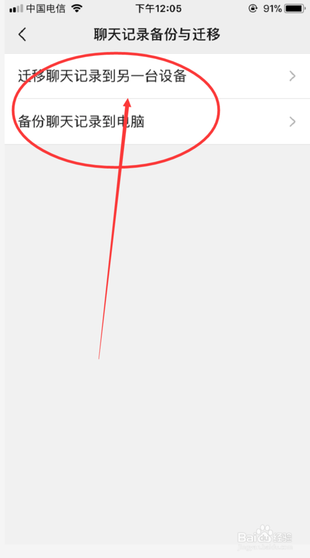310x558 pixels.
Task: Click the red arrow's pointed tip
Action: tap(128, 101)
